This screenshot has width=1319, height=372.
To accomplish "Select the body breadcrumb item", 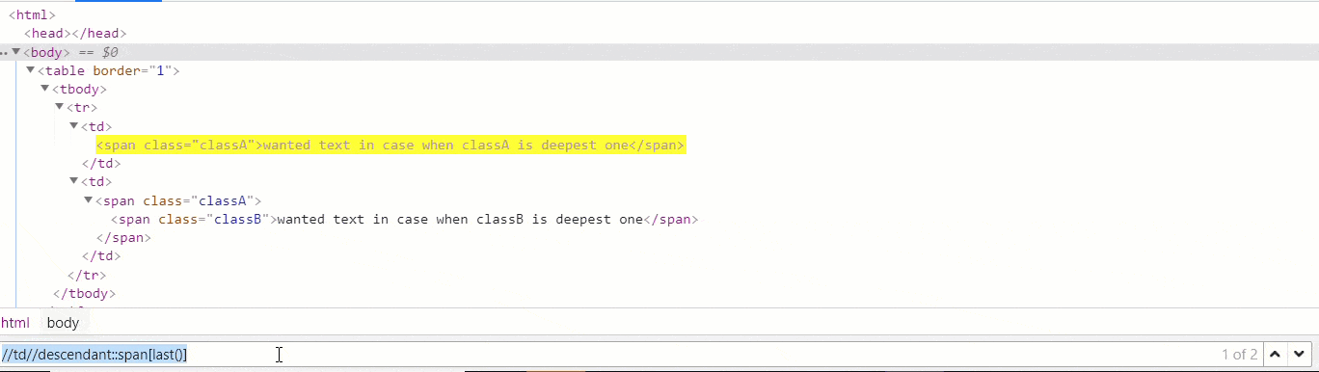I will coord(63,323).
